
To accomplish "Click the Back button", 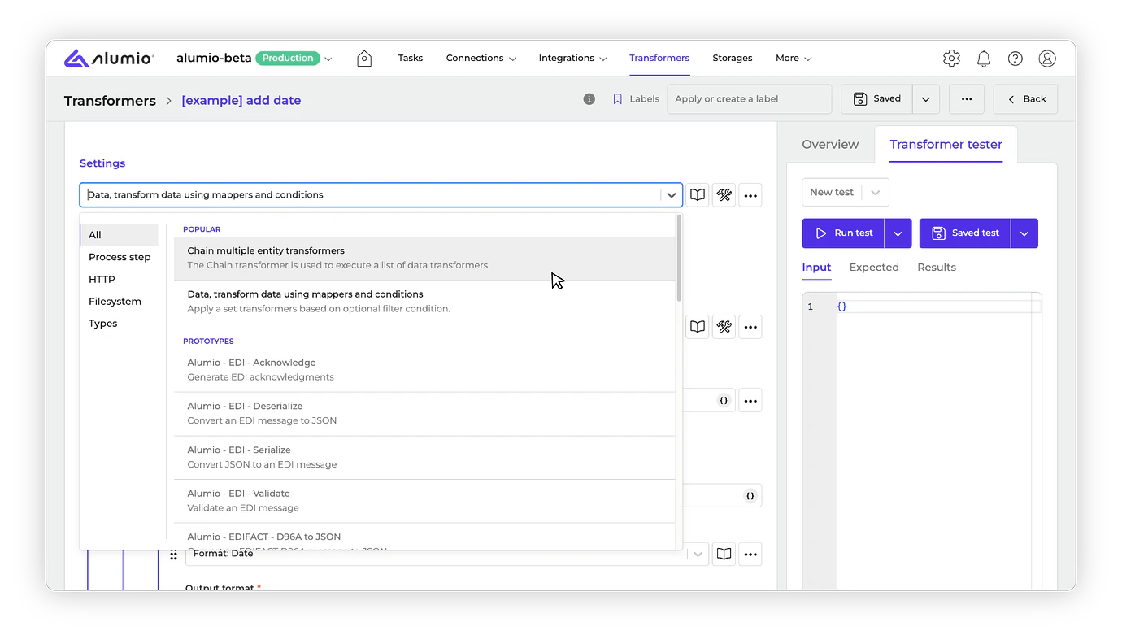I will pos(1026,99).
